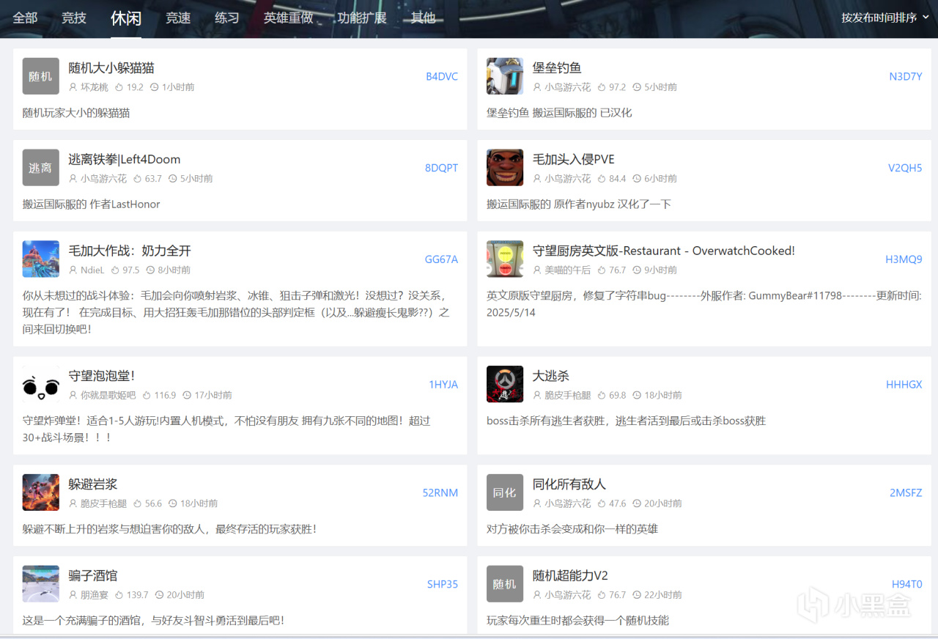Screen dimensions: 938x639
Task: Click author name 脆皮手枪腿 under 大逃杀
Action: (567, 395)
